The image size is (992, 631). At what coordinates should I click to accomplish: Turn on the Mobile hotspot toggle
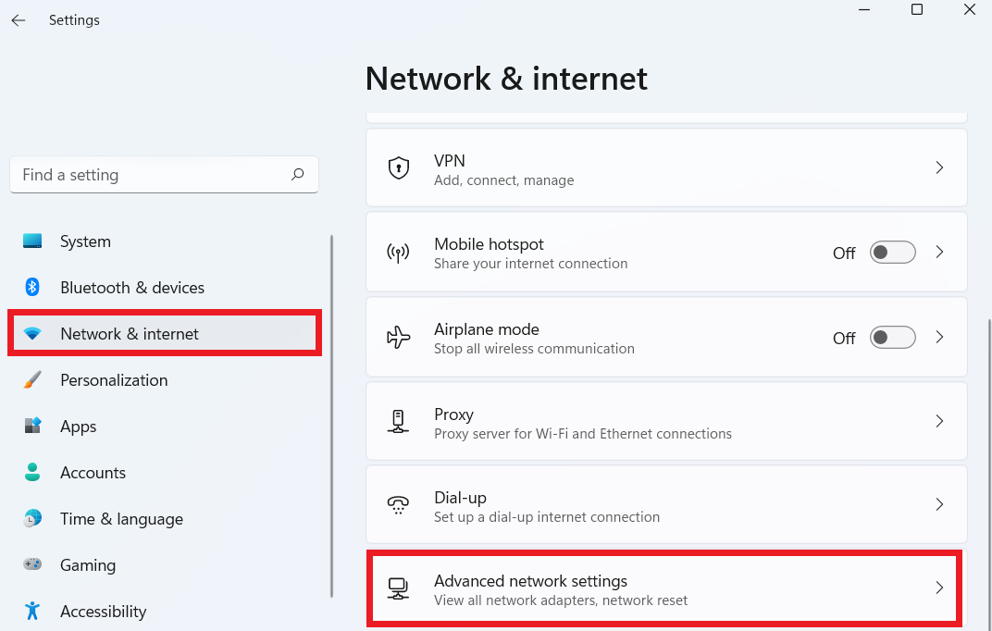click(892, 253)
